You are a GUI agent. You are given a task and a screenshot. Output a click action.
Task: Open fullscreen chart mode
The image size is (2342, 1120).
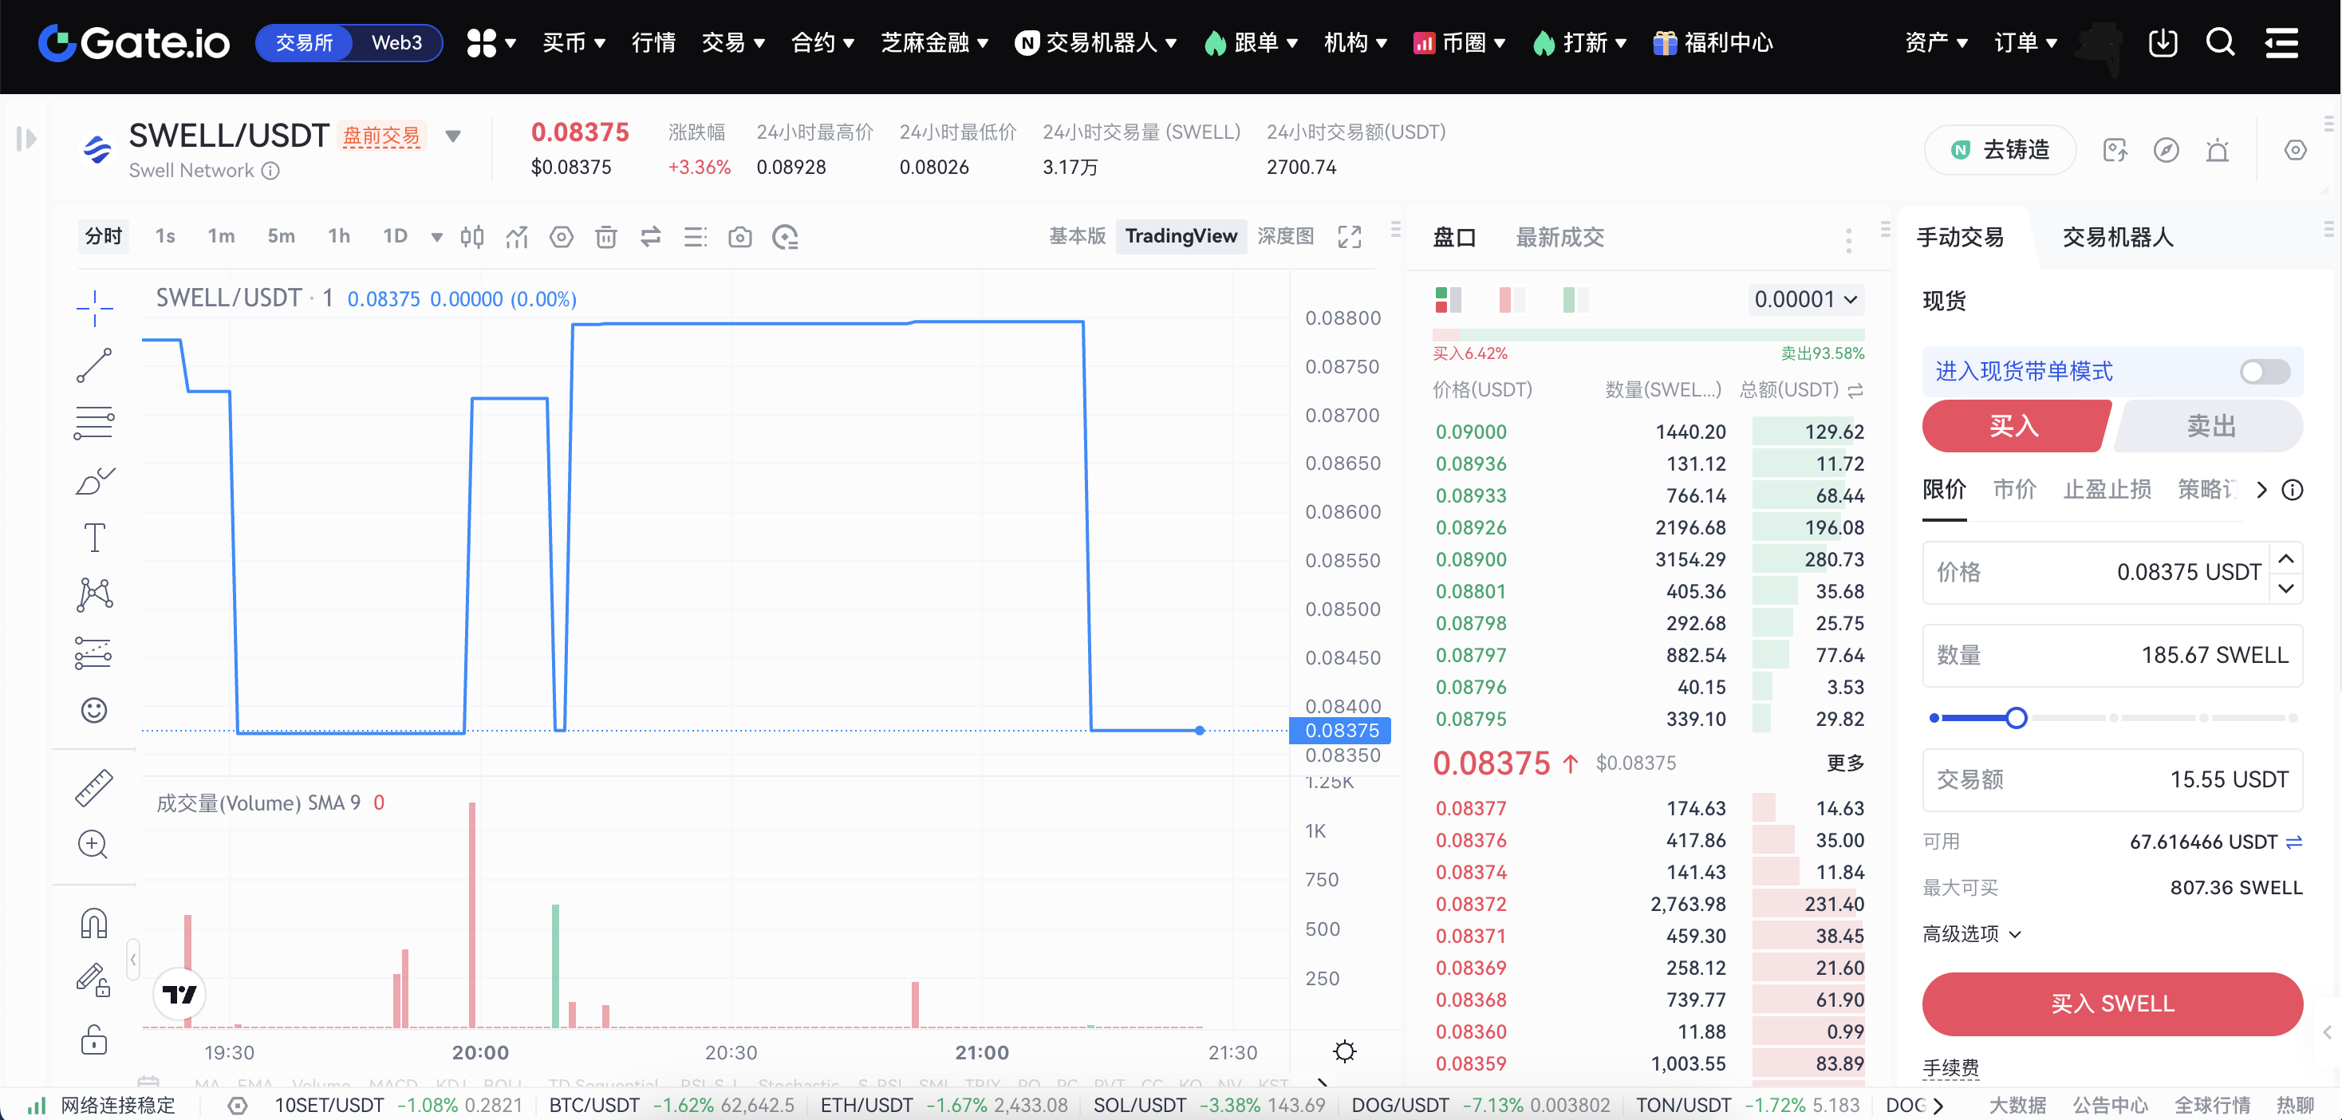[1349, 237]
